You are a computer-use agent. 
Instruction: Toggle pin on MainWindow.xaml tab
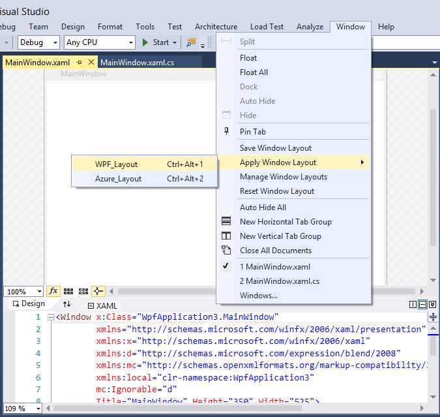click(79, 63)
